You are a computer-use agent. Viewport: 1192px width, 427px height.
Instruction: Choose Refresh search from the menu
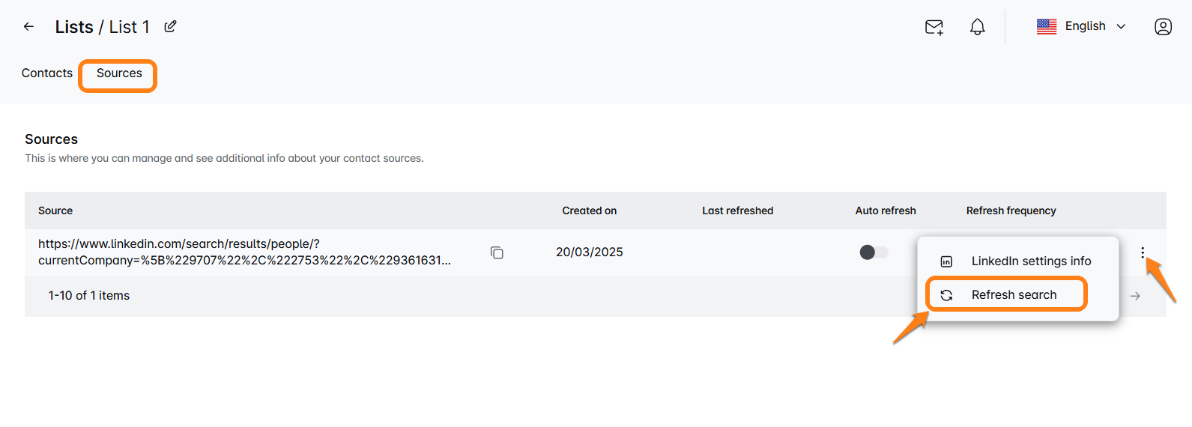click(x=1014, y=295)
